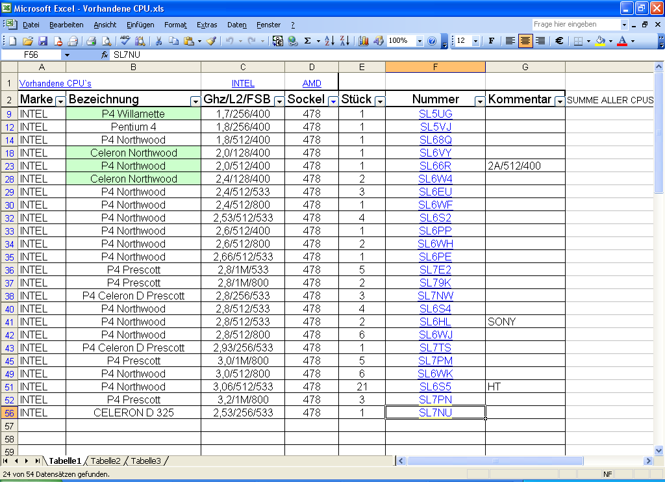The image size is (665, 482).
Task: Click the formula bar showing SL7NU
Action: (382, 55)
